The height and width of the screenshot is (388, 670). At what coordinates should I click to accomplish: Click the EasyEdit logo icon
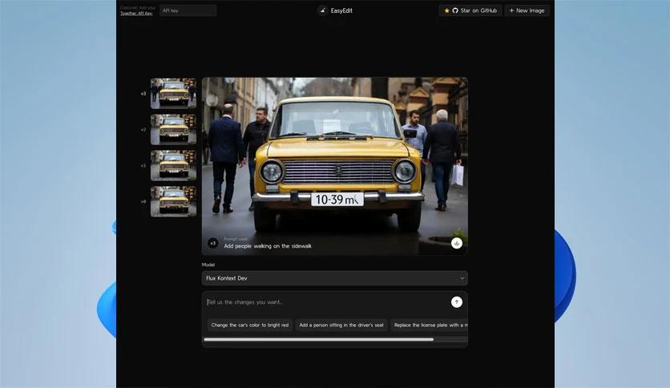(323, 10)
